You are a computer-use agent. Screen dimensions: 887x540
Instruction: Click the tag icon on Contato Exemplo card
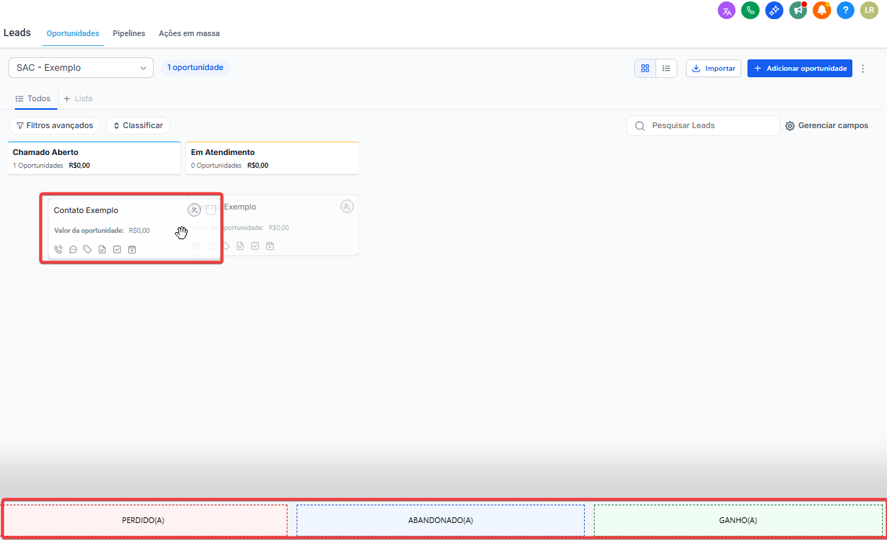[87, 249]
